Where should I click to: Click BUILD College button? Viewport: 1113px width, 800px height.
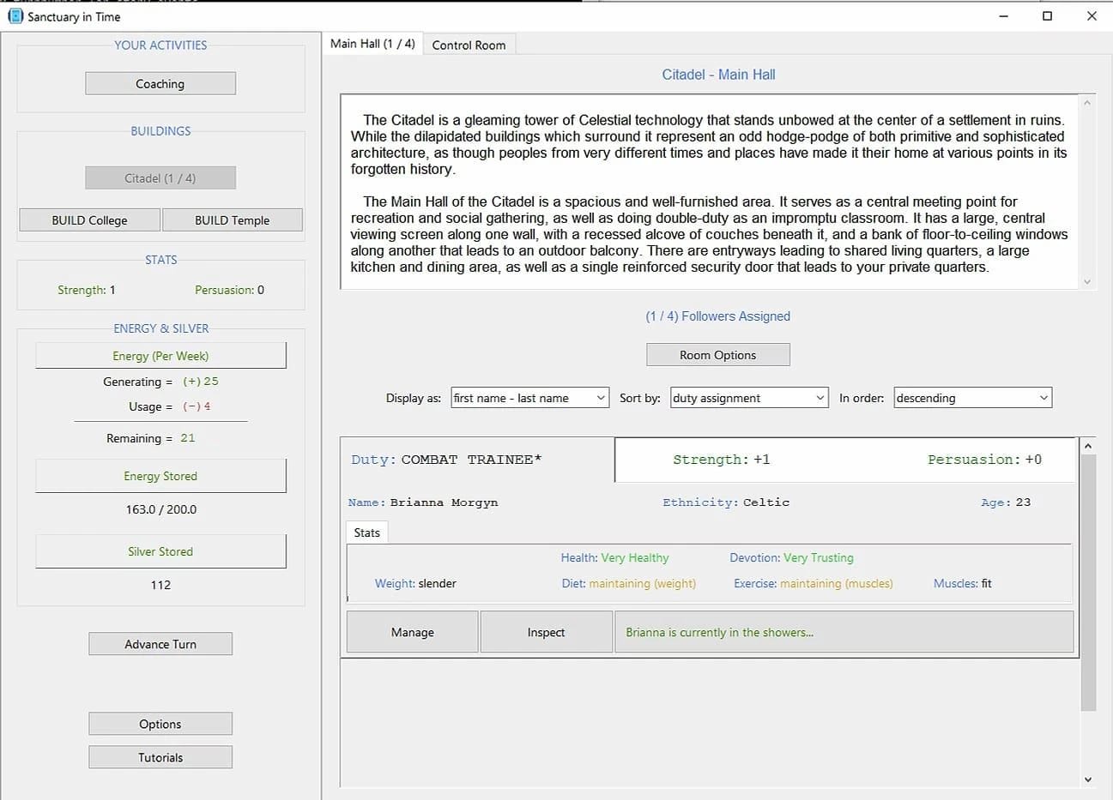click(x=89, y=220)
